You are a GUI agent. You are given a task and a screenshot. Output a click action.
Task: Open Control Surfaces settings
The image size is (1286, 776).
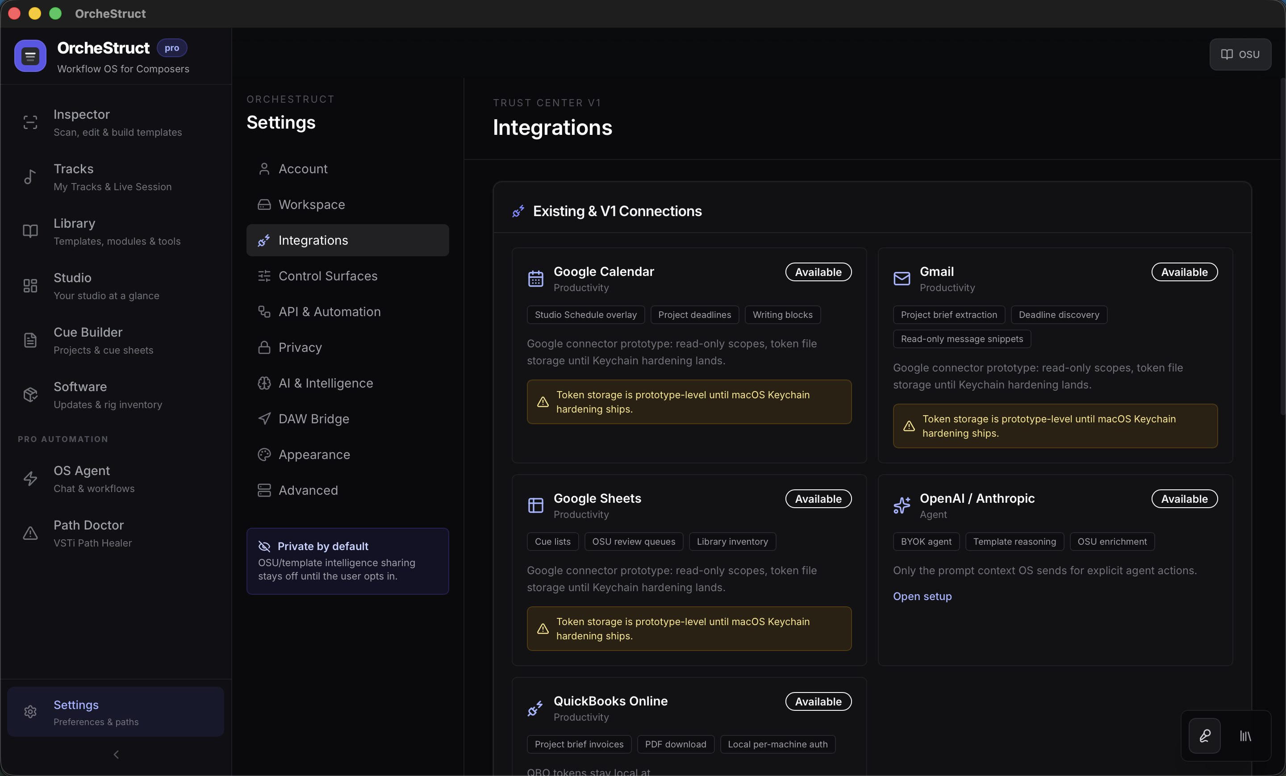[x=347, y=276]
